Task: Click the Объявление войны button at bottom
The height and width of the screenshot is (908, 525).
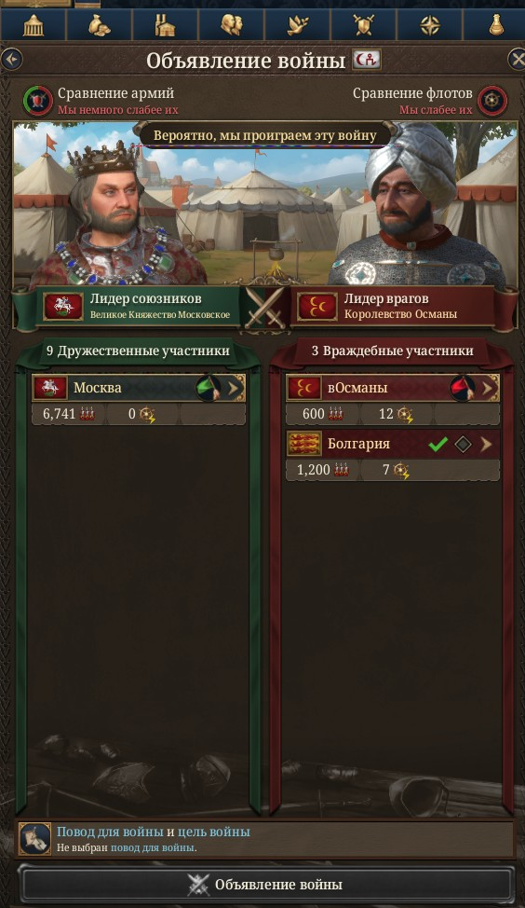Action: click(x=266, y=885)
